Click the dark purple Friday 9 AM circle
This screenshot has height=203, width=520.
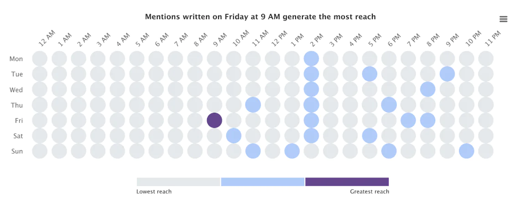pyautogui.click(x=214, y=120)
